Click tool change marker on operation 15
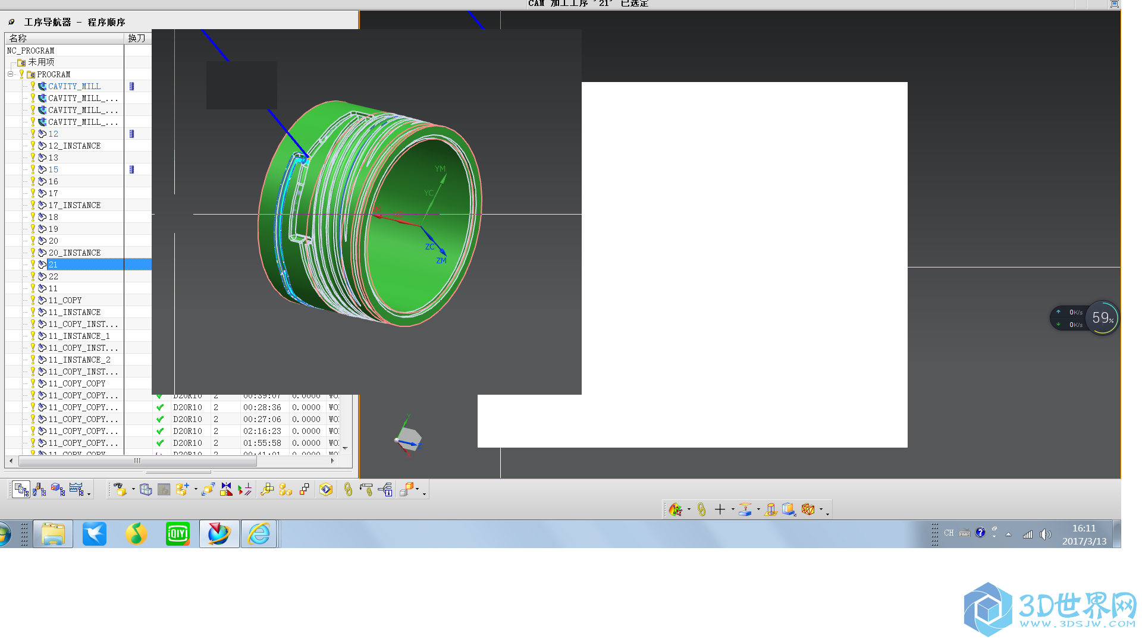Screen dimensions: 1142x642 [x=131, y=169]
